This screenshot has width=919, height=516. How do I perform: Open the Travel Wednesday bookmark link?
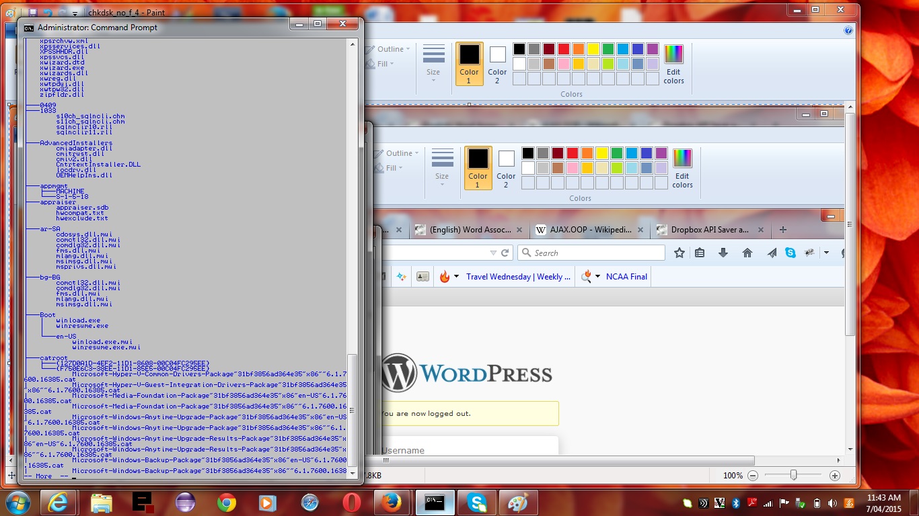518,277
